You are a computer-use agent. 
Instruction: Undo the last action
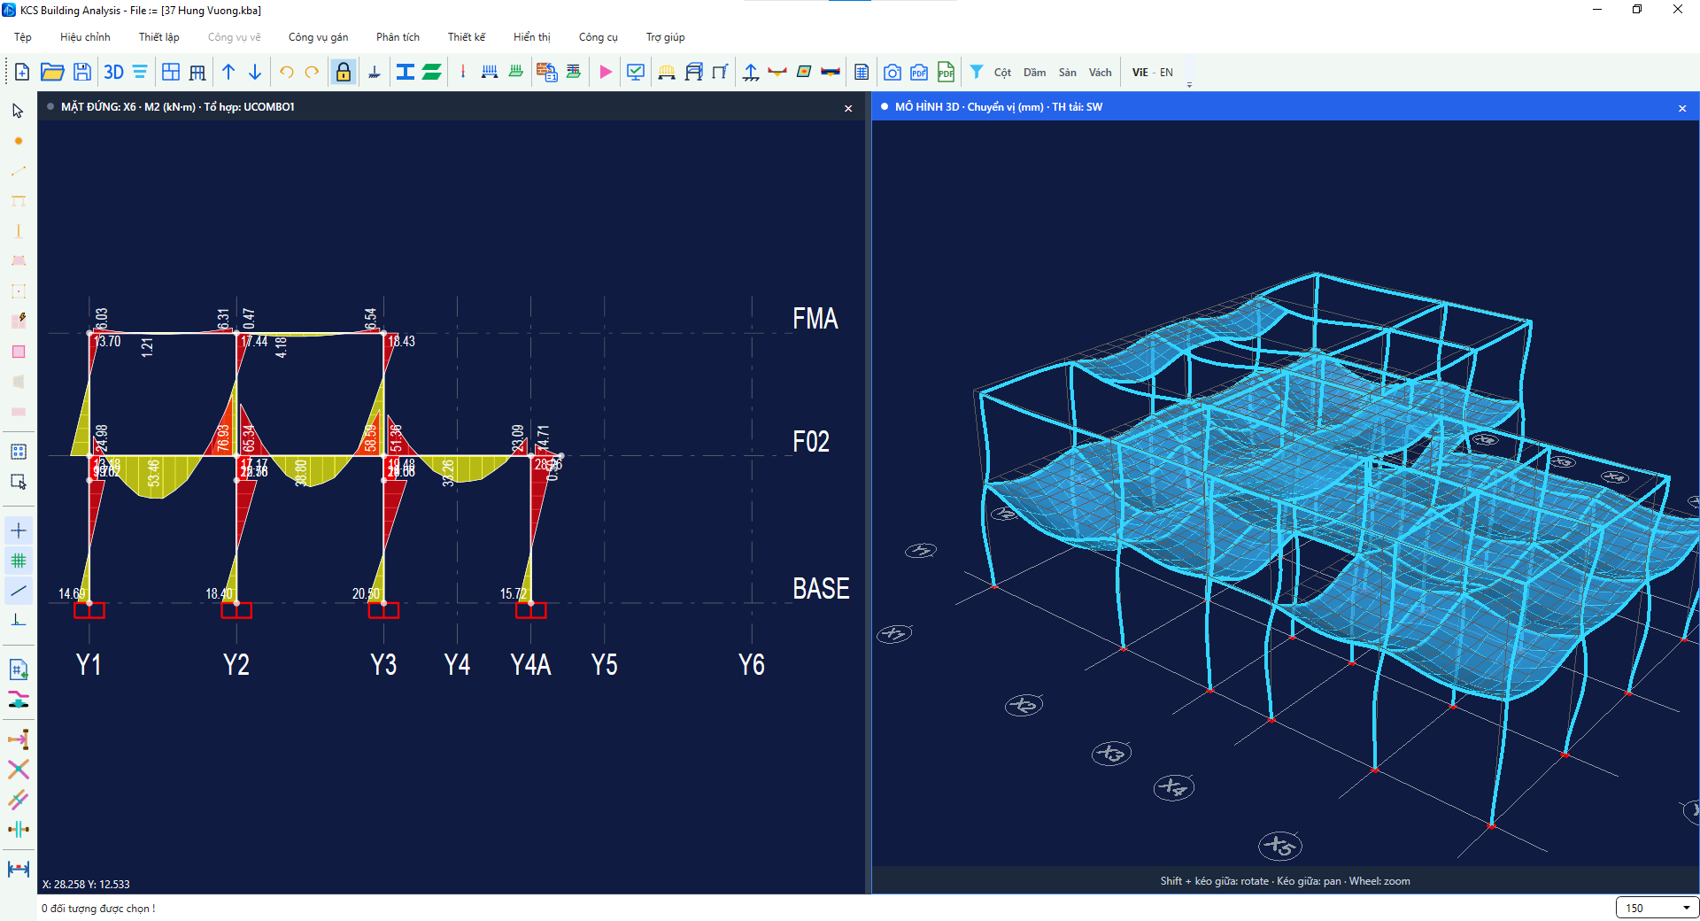pyautogui.click(x=286, y=73)
